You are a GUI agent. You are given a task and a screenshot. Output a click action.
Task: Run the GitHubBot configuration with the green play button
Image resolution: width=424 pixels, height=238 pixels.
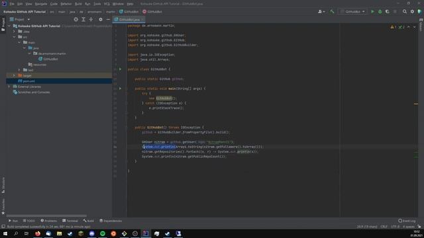(372, 12)
